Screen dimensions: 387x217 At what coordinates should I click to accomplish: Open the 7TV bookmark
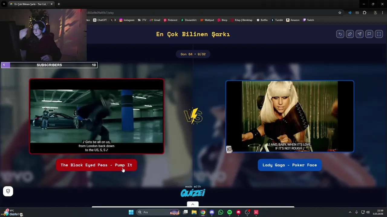(x=142, y=20)
